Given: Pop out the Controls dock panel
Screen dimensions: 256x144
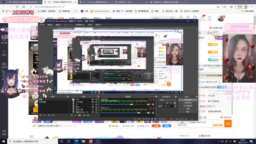Looking at the screenshot, I should 196,97.
